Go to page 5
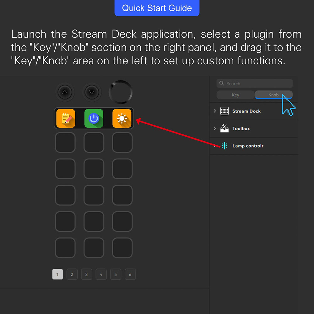The image size is (314, 314). (x=116, y=274)
